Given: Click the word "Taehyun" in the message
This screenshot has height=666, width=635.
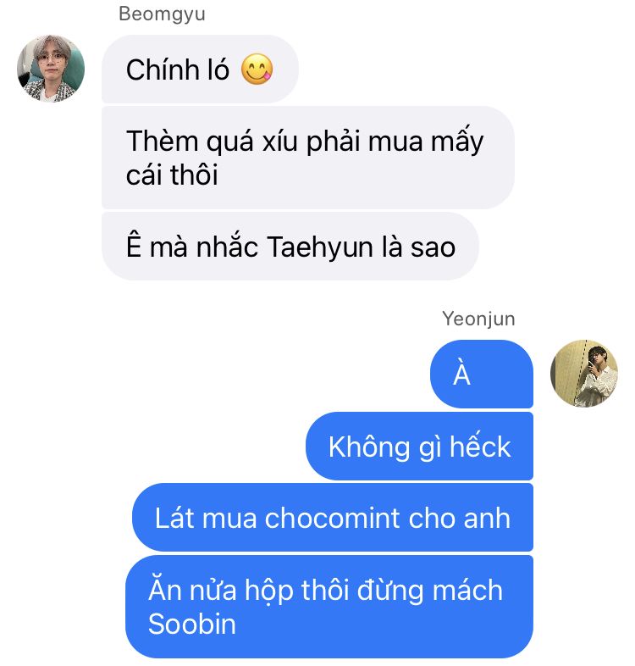Looking at the screenshot, I should (x=320, y=247).
